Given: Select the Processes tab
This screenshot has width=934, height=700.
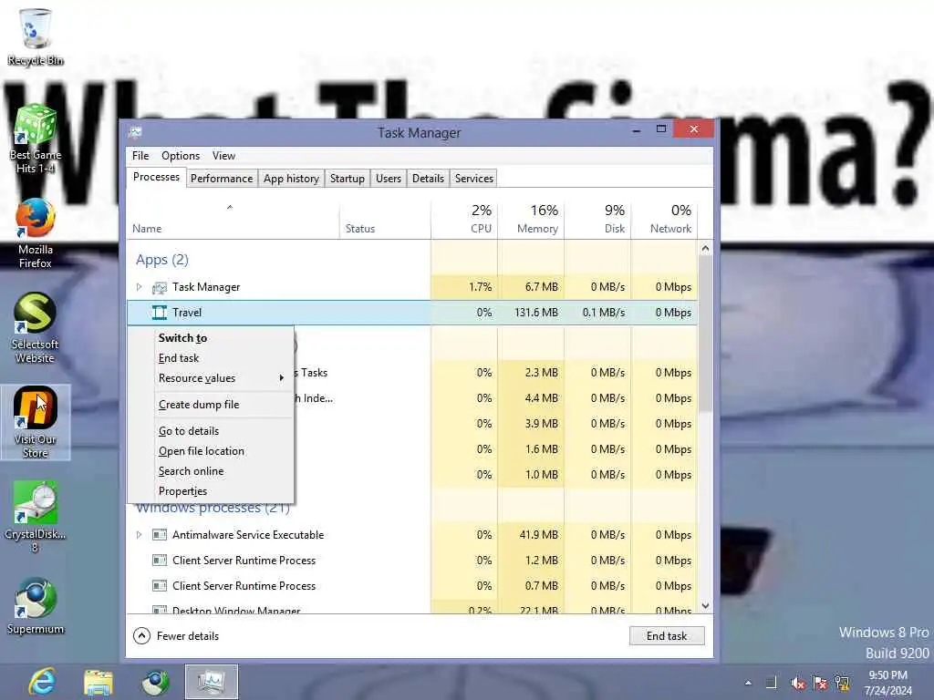Looking at the screenshot, I should click(x=156, y=177).
